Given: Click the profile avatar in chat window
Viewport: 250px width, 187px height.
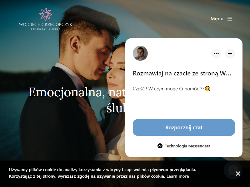Looking at the screenshot, I should (x=140, y=53).
